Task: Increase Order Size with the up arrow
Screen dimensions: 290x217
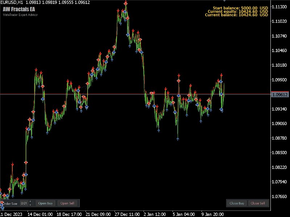Action: pyautogui.click(x=30, y=202)
